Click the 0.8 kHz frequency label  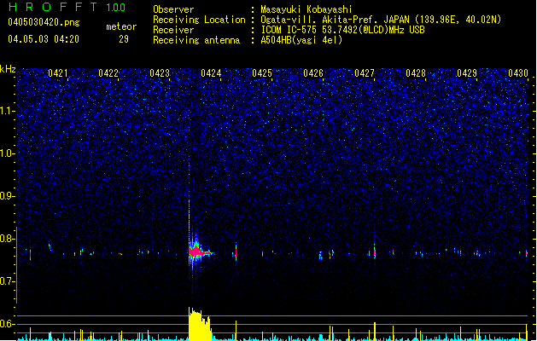(x=8, y=239)
